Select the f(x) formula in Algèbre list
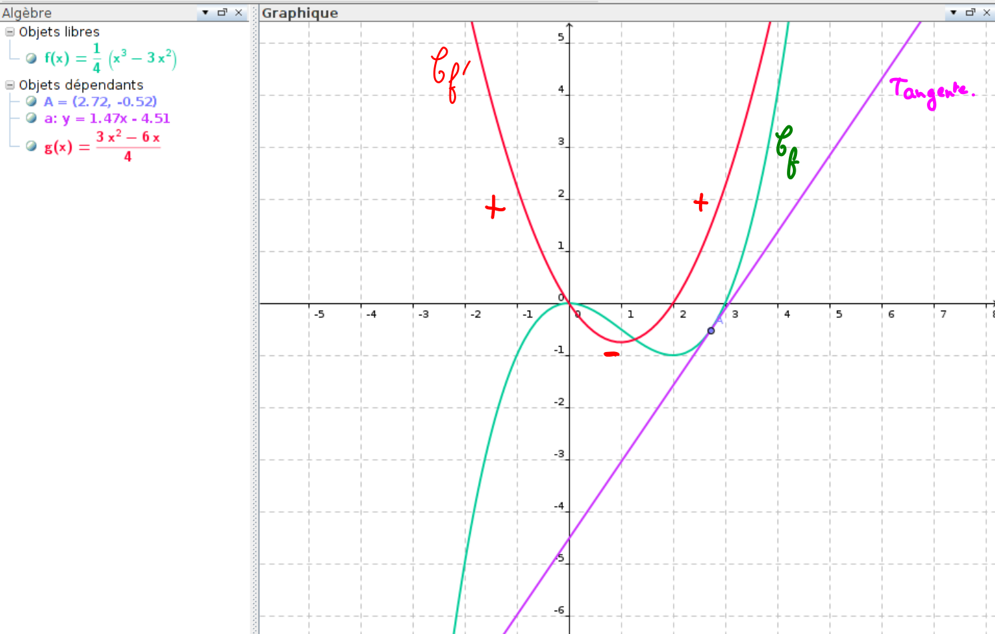 pos(110,59)
